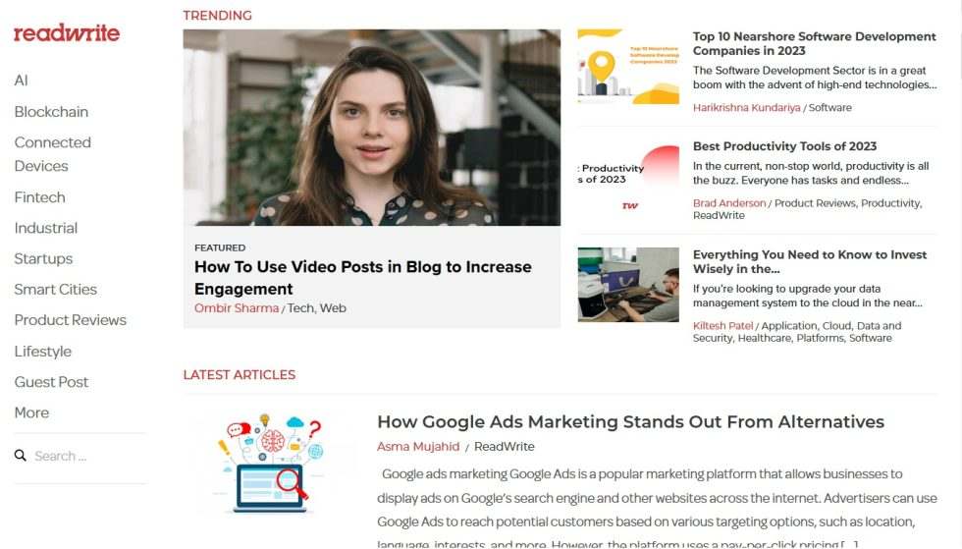This screenshot has width=962, height=549.
Task: Focus the Search input field
Action: (x=89, y=456)
